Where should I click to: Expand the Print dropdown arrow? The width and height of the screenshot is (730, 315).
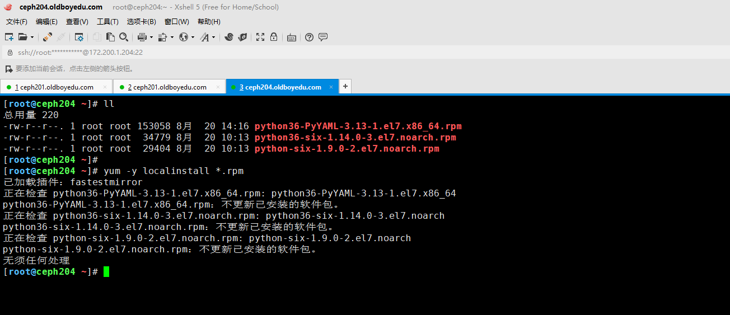point(151,37)
